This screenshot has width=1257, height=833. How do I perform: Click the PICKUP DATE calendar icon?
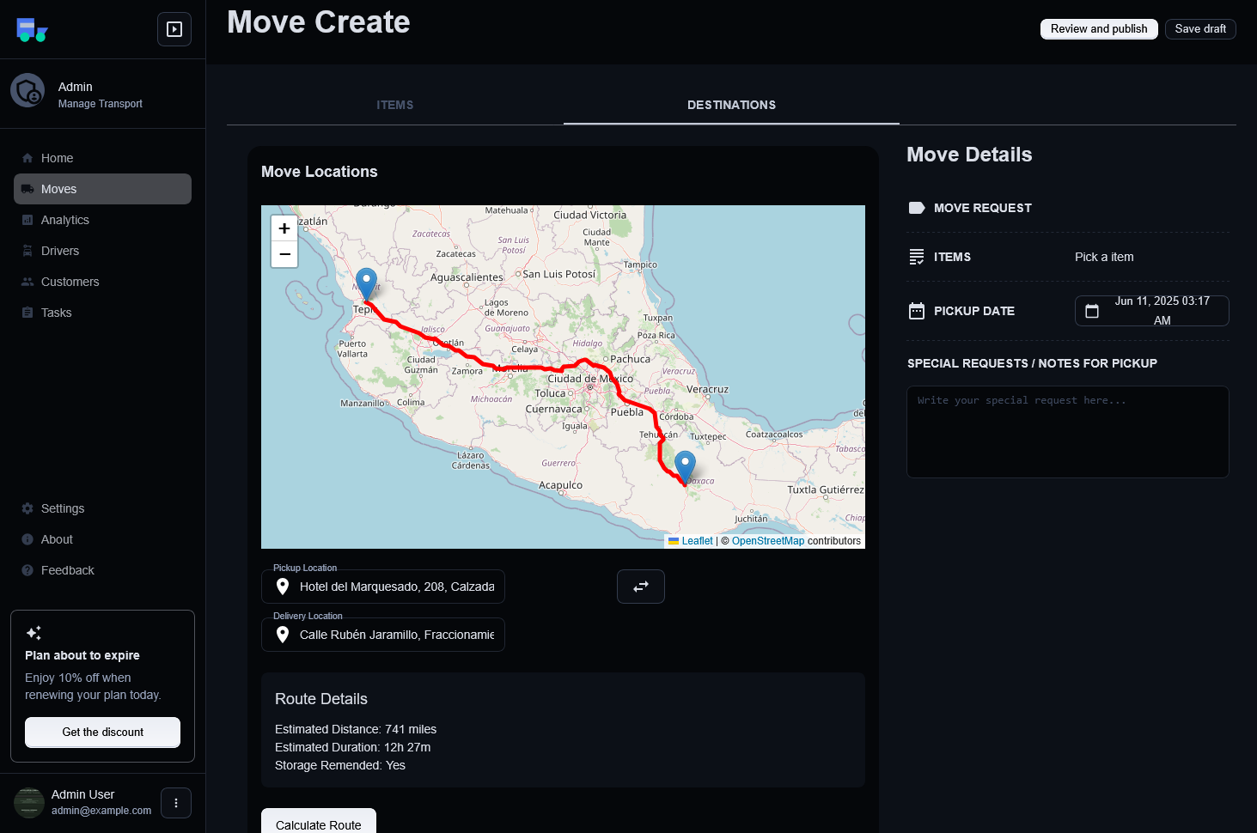coord(917,311)
